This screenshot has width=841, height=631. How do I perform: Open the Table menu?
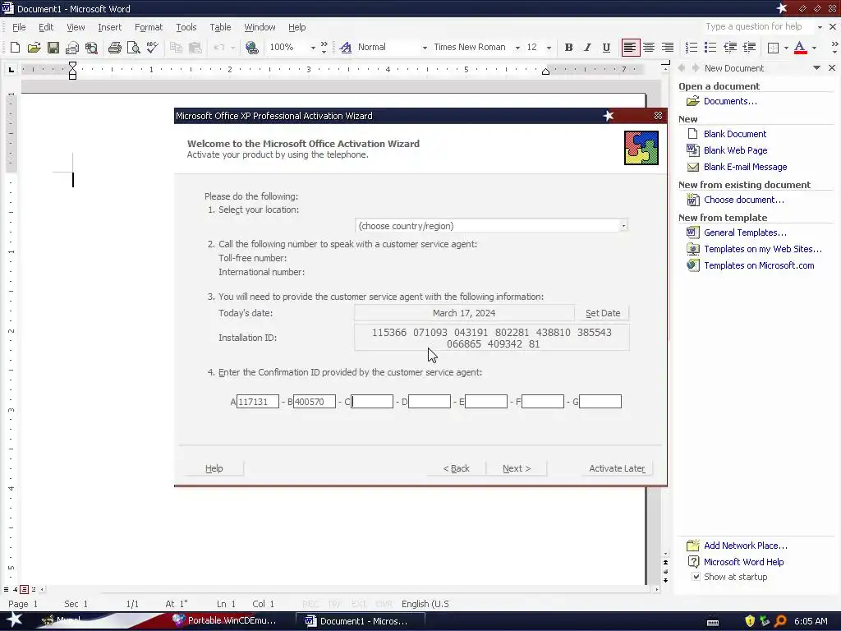pos(220,27)
